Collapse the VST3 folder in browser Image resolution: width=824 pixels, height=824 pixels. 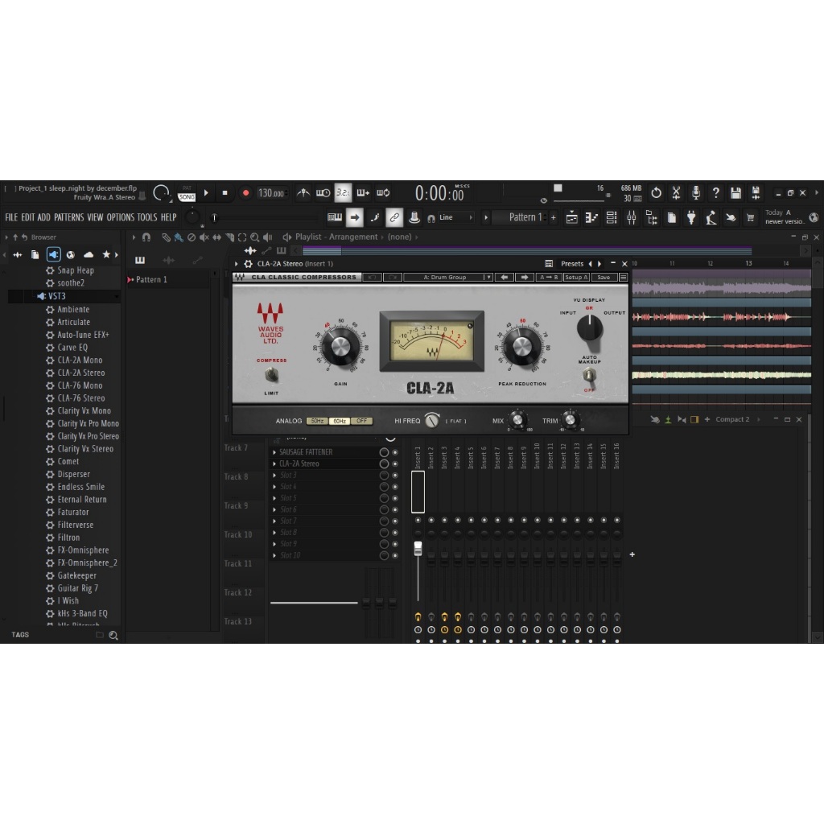click(x=56, y=296)
